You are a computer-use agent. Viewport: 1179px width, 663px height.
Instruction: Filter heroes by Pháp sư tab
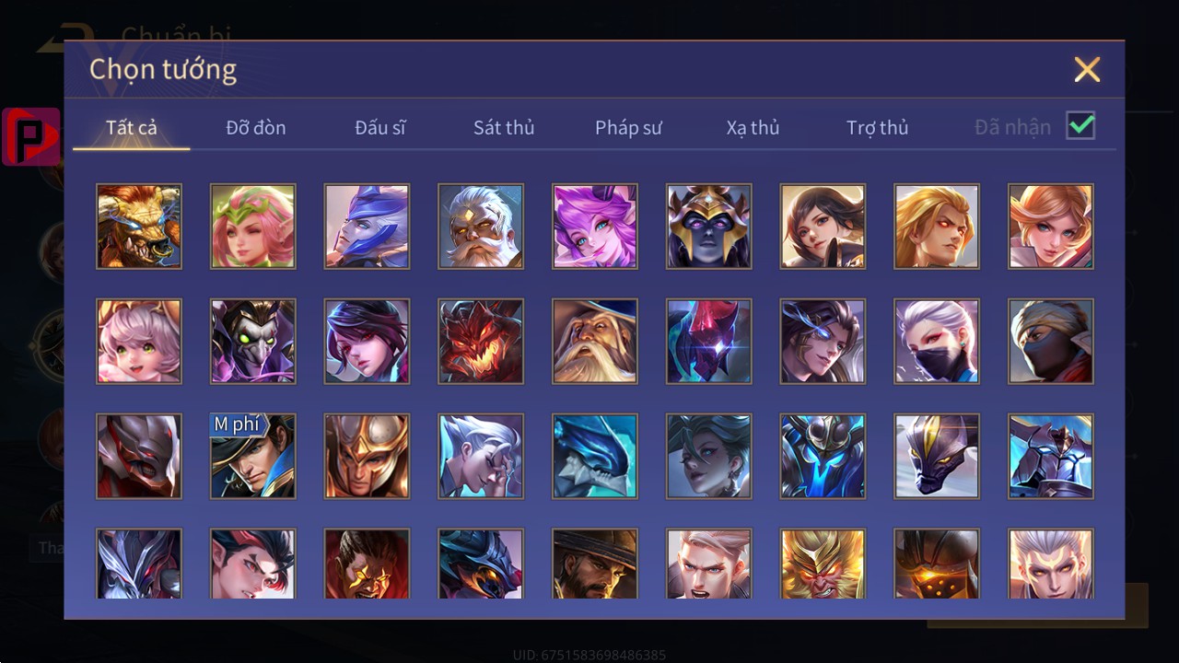(x=628, y=127)
